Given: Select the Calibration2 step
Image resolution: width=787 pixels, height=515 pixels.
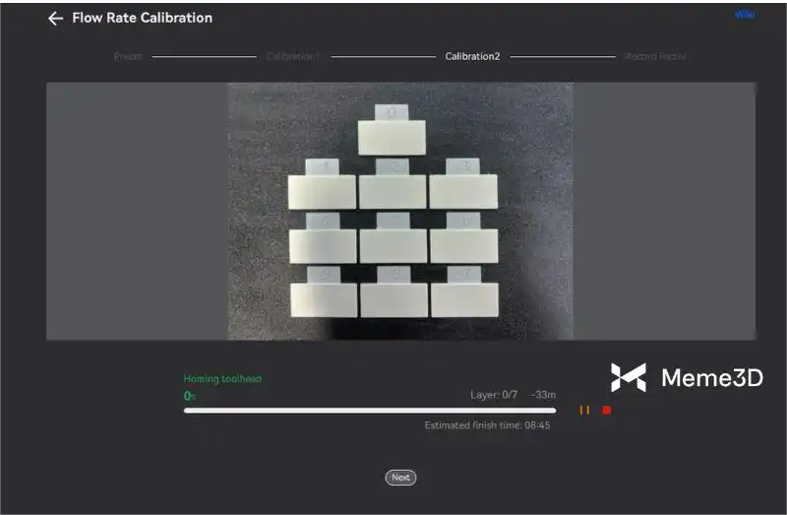Looking at the screenshot, I should pyautogui.click(x=472, y=57).
